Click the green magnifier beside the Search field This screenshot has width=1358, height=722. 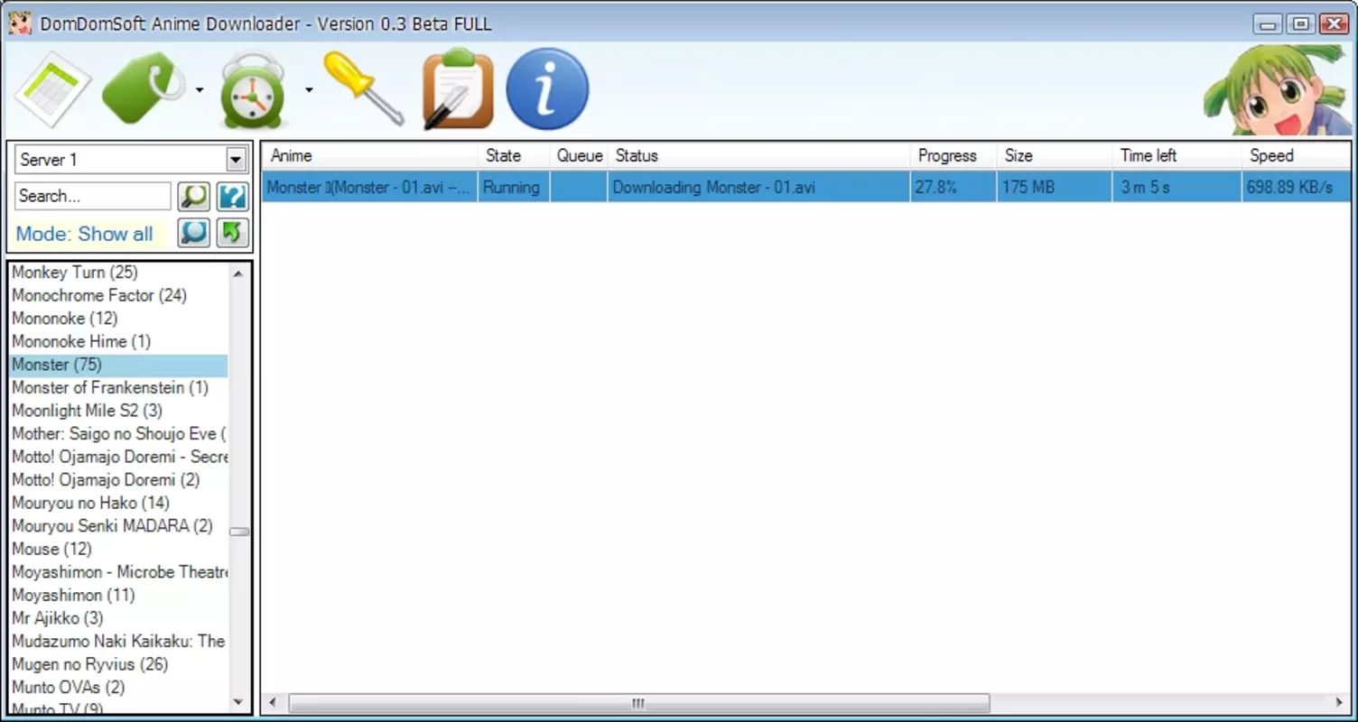click(x=193, y=196)
